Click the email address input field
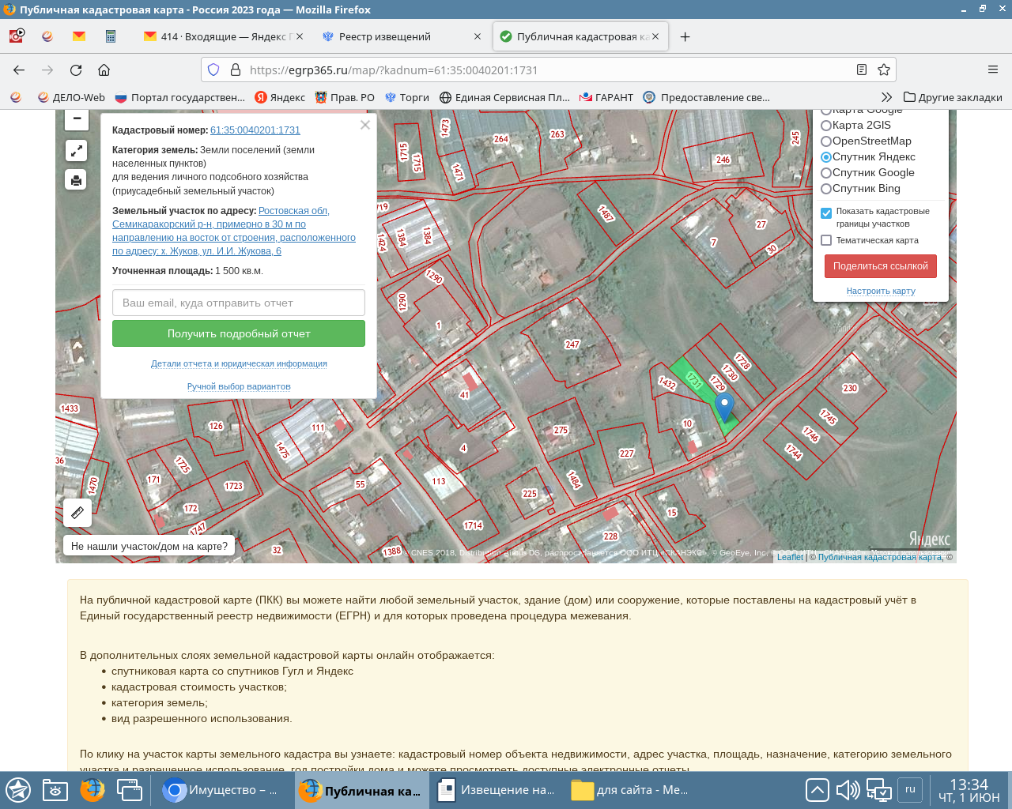This screenshot has width=1012, height=809. point(238,302)
